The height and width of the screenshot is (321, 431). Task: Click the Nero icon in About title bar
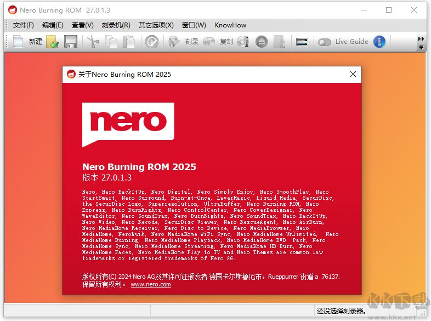[x=71, y=74]
